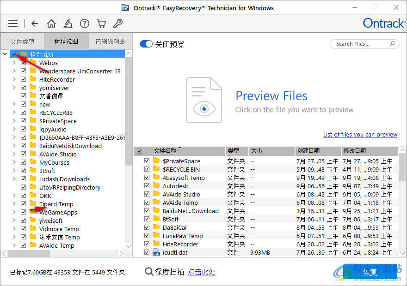The image size is (407, 286).
Task: Click the OKKI folder icon
Action: 33,195
